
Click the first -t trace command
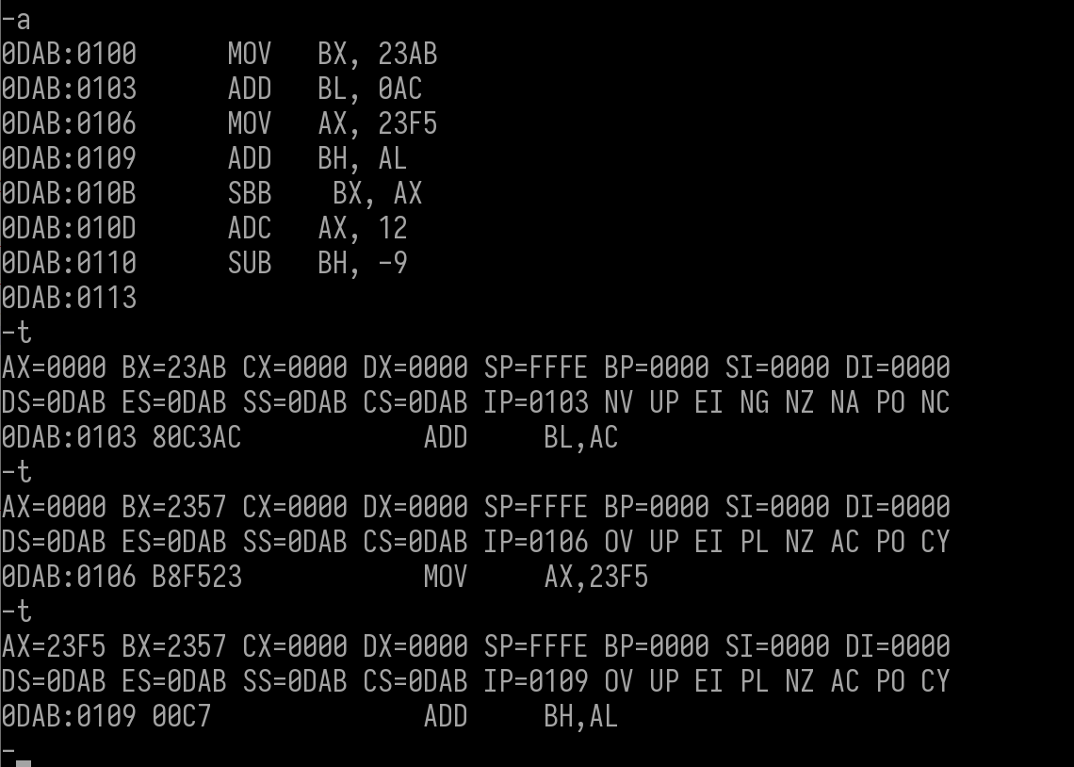pos(16,333)
